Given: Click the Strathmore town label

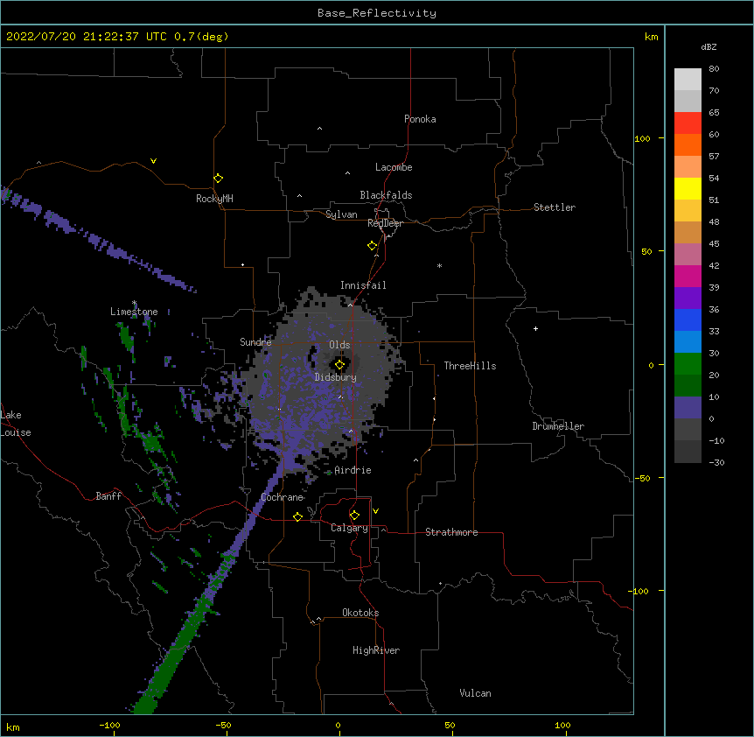Looking at the screenshot, I should pyautogui.click(x=451, y=532).
